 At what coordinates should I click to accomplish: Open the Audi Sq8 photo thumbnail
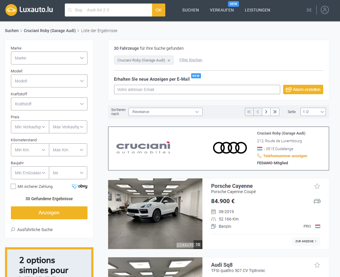[155, 267]
